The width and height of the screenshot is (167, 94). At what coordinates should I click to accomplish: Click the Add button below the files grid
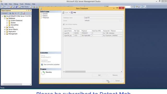tap(99, 75)
